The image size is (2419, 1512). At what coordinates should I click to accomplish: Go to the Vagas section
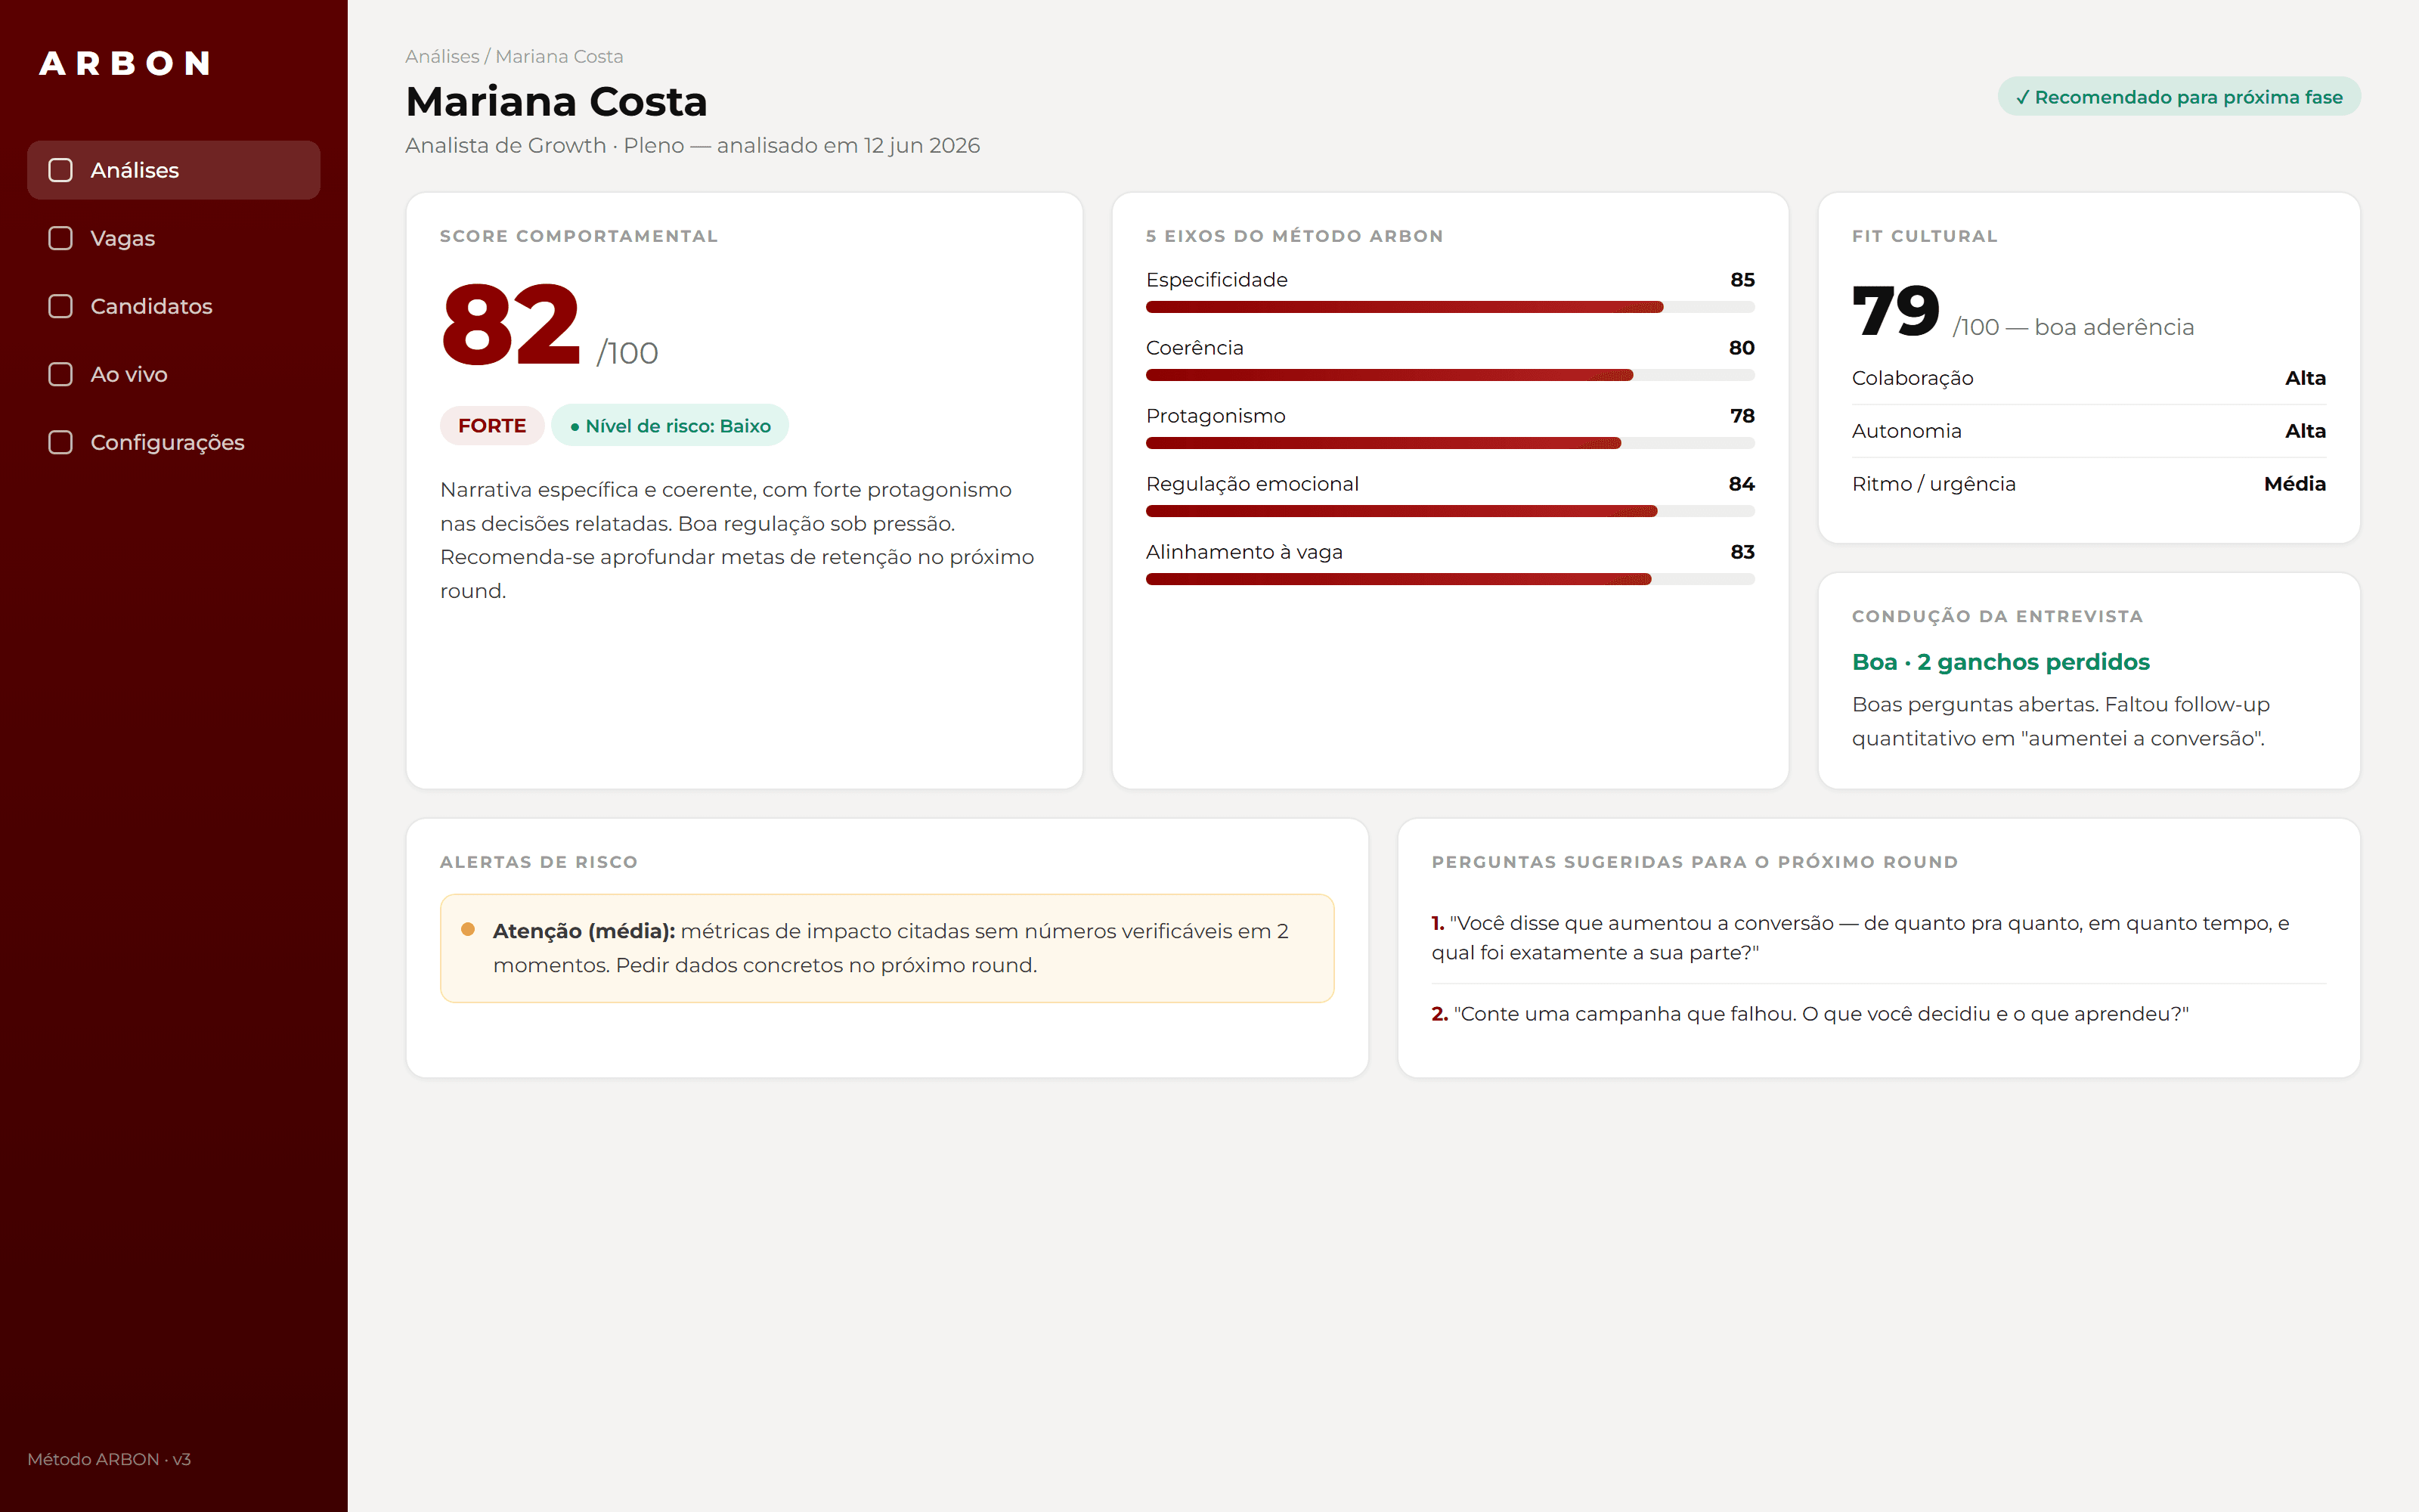(174, 238)
